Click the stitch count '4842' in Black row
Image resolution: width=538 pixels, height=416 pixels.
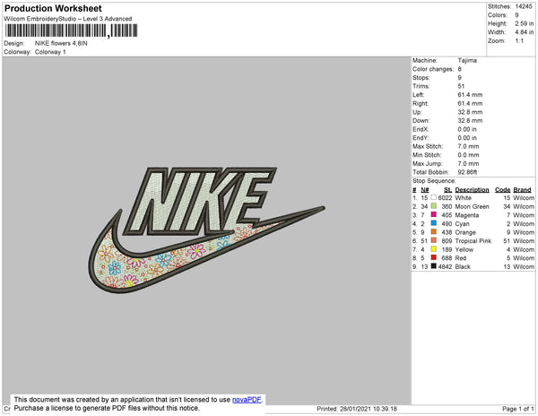click(445, 266)
